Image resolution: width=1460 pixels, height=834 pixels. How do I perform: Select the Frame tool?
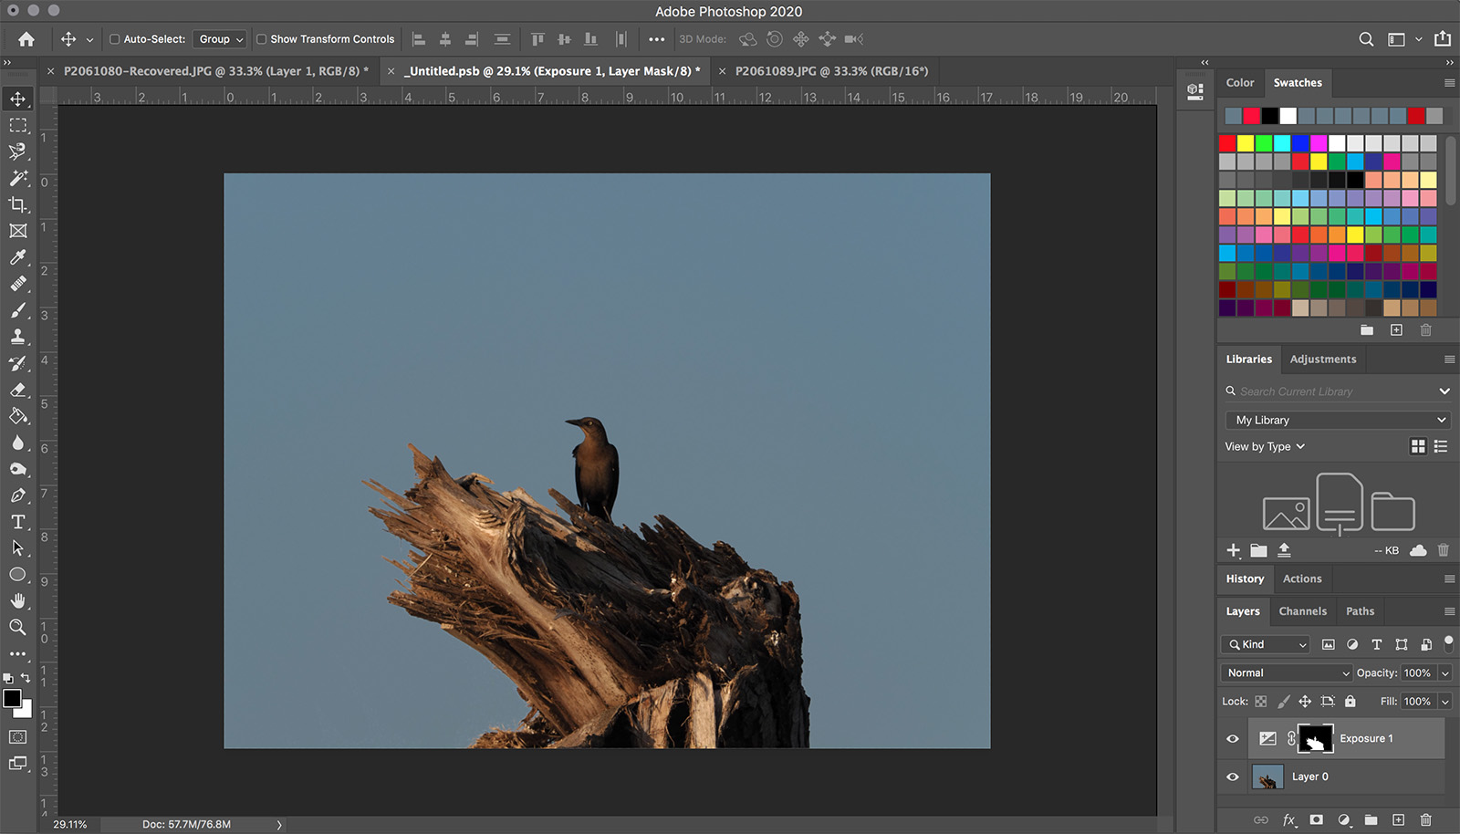(17, 231)
